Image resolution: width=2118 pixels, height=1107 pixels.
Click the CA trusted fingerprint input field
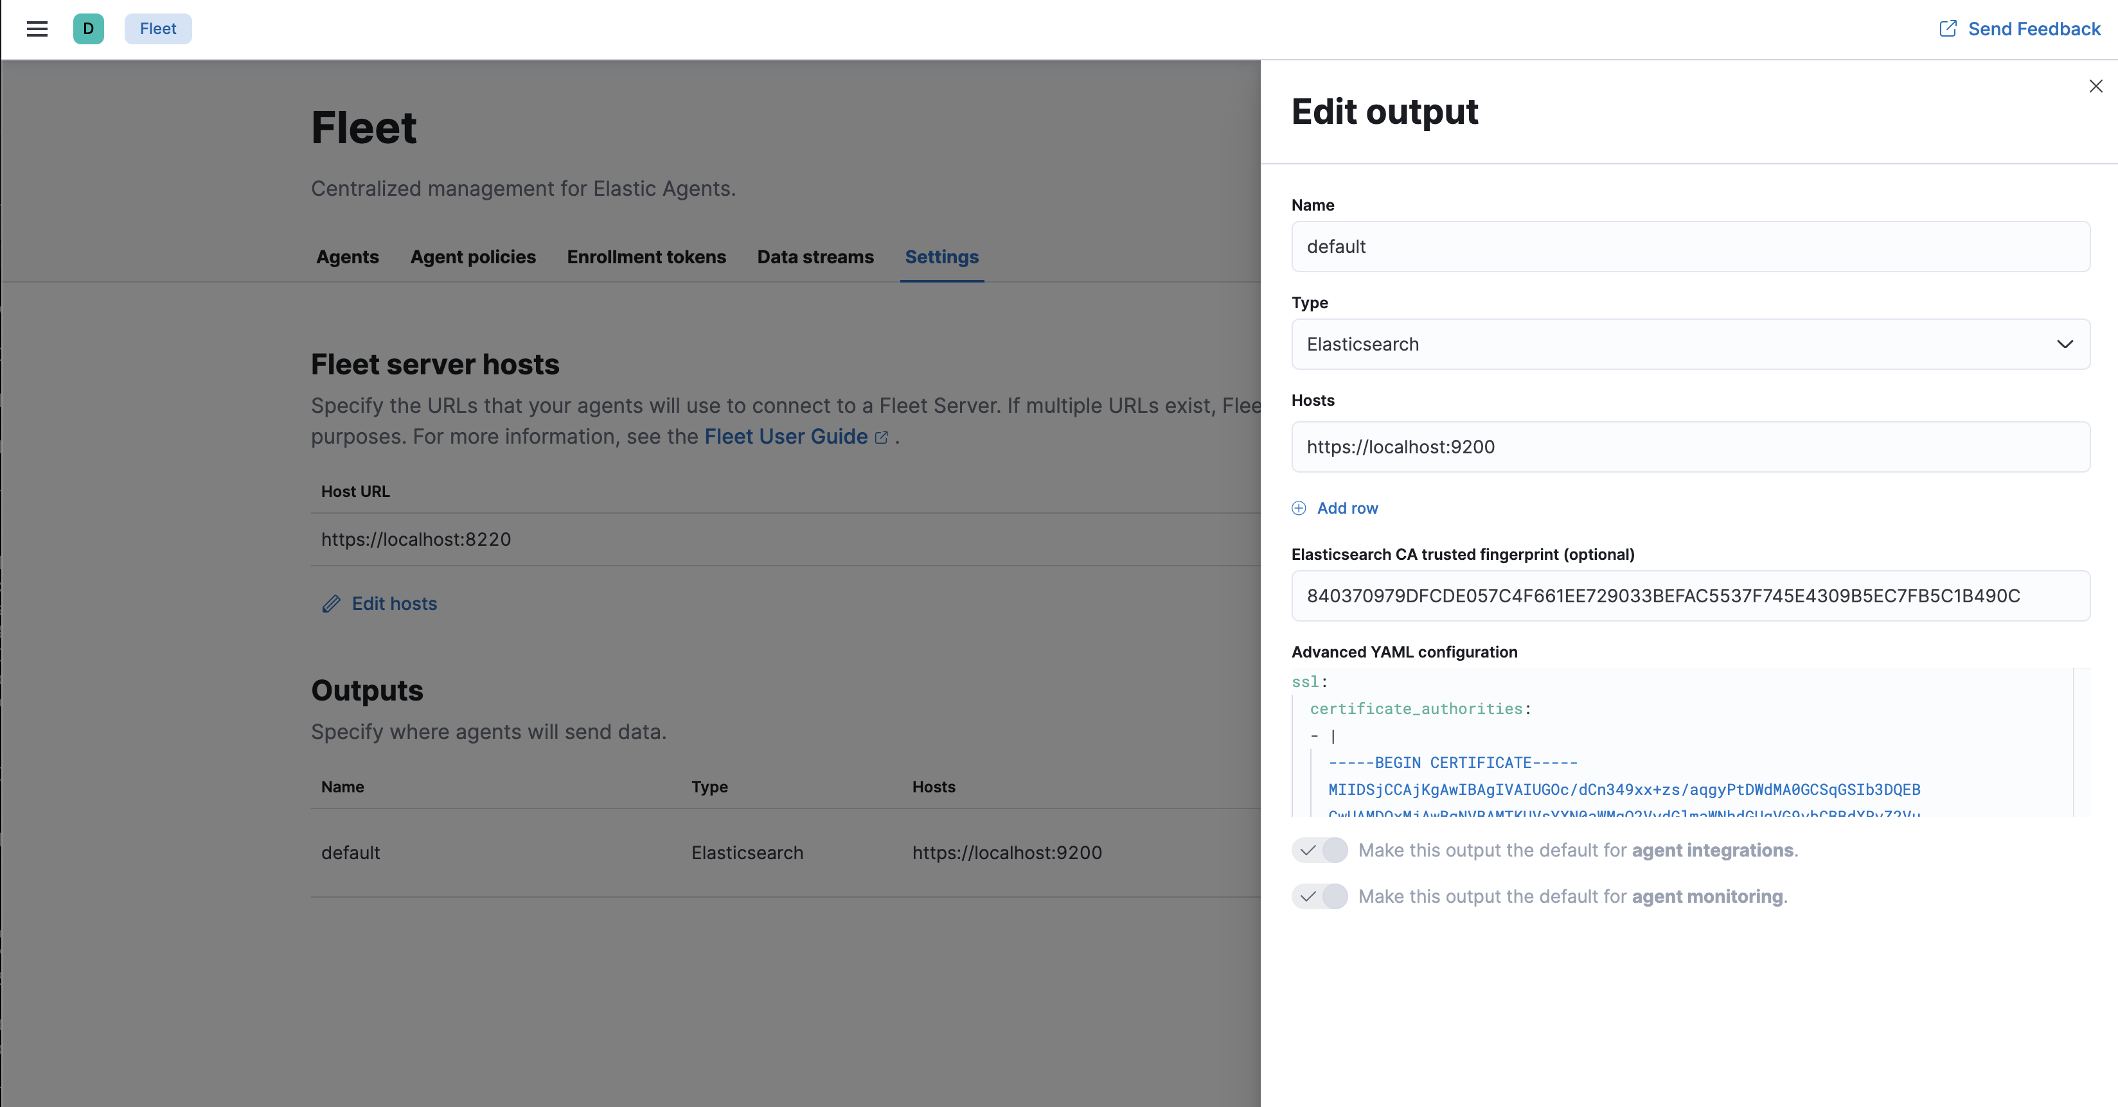tap(1689, 596)
